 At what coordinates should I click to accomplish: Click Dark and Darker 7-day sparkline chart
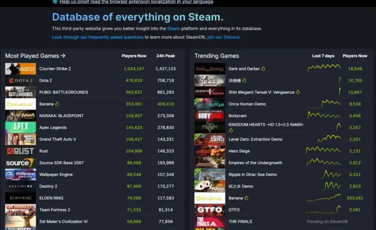324,68
